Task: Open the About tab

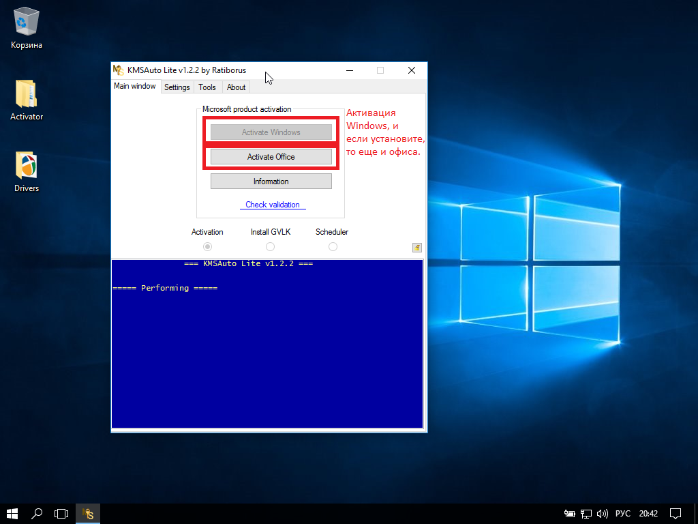Action: 236,87
